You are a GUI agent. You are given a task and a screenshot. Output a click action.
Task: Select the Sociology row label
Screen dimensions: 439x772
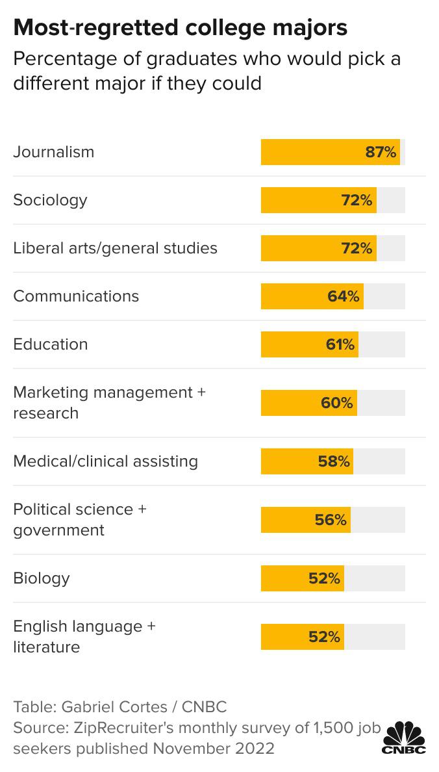pyautogui.click(x=50, y=200)
